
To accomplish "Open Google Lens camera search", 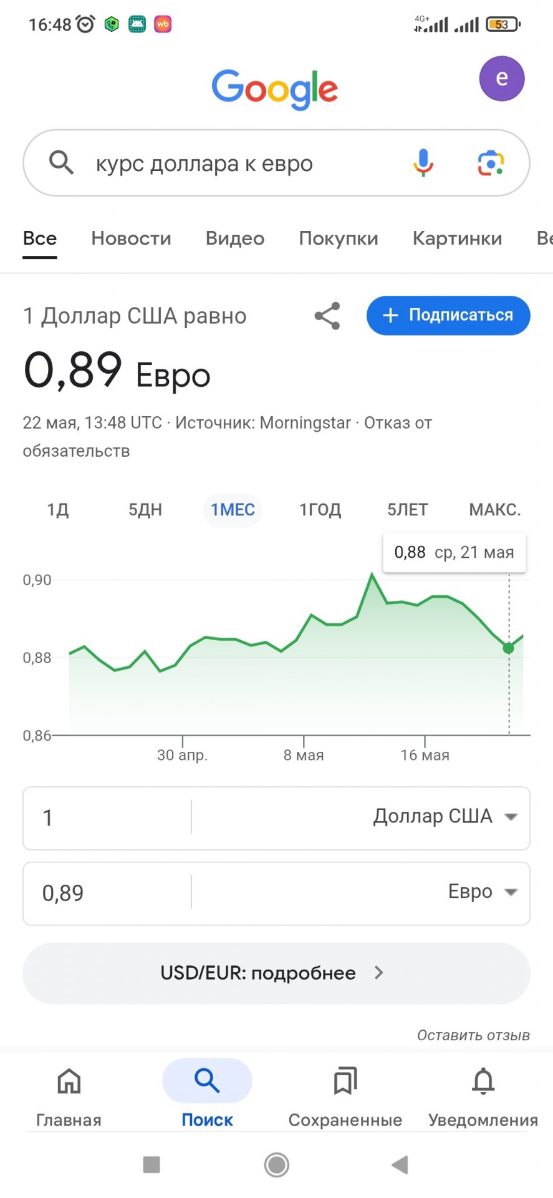I will click(491, 163).
